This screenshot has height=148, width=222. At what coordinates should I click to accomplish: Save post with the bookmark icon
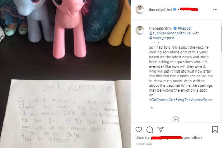(215, 129)
